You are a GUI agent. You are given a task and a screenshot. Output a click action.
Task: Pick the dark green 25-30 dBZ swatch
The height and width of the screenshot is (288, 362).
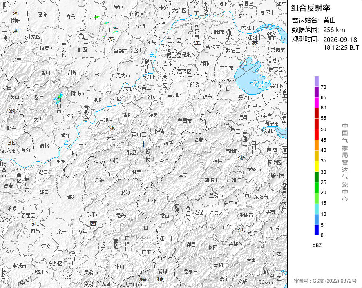click(317, 177)
